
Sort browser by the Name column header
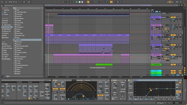pos(27,8)
